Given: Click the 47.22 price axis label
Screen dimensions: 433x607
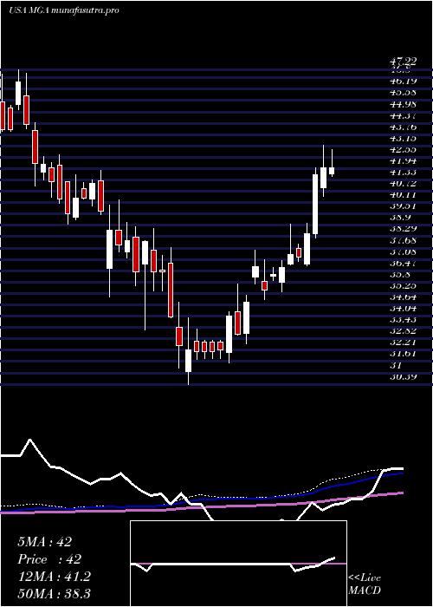Looking at the screenshot, I should (x=403, y=62).
